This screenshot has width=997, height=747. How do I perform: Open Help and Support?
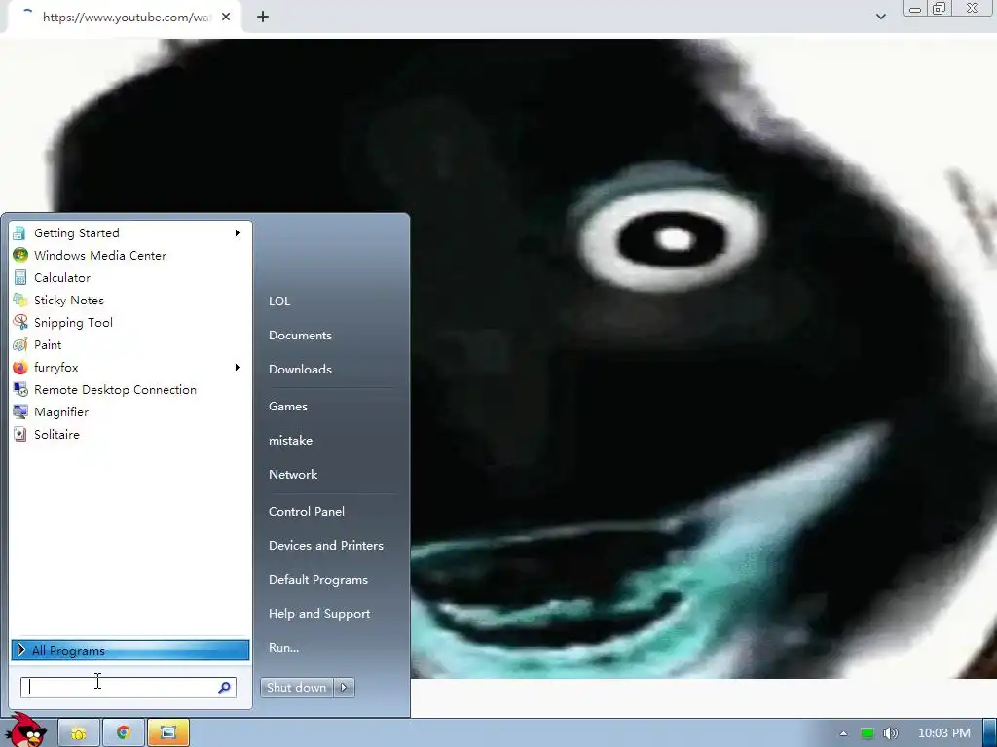pyautogui.click(x=319, y=614)
